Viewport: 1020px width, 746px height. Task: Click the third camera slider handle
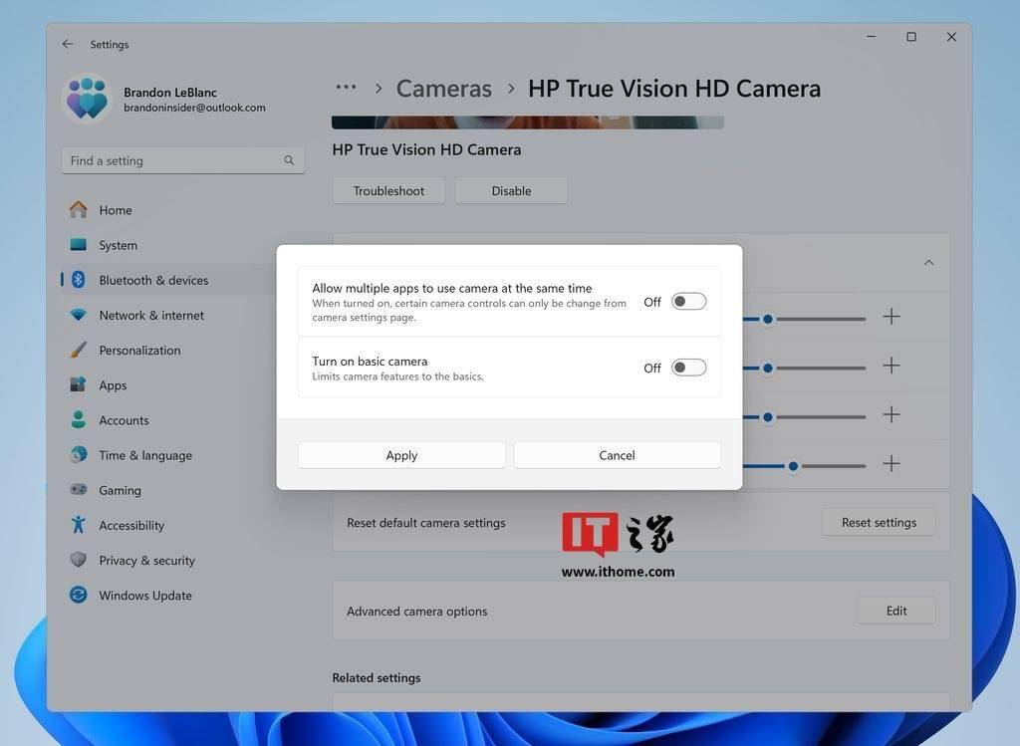pyautogui.click(x=768, y=417)
